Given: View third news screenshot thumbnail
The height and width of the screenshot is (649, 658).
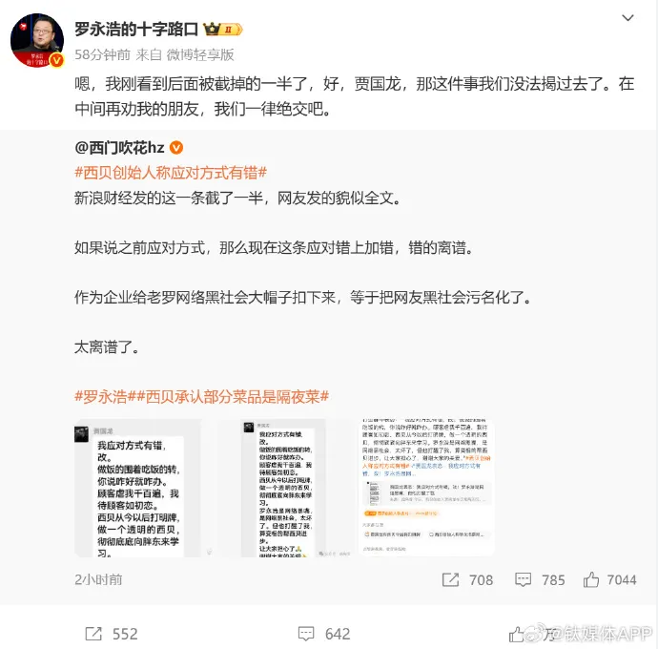Looking at the screenshot, I should (427, 488).
